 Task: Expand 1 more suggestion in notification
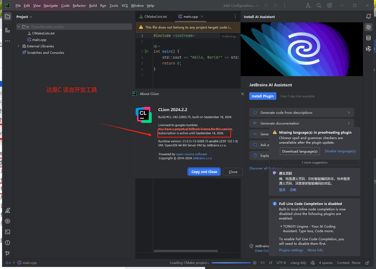click(314, 162)
